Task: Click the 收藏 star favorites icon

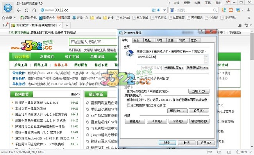Action: 4,18
